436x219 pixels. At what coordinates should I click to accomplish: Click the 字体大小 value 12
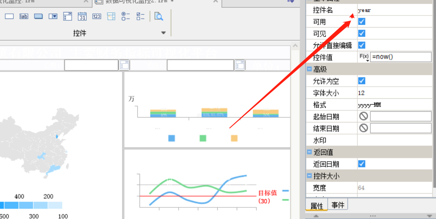361,93
